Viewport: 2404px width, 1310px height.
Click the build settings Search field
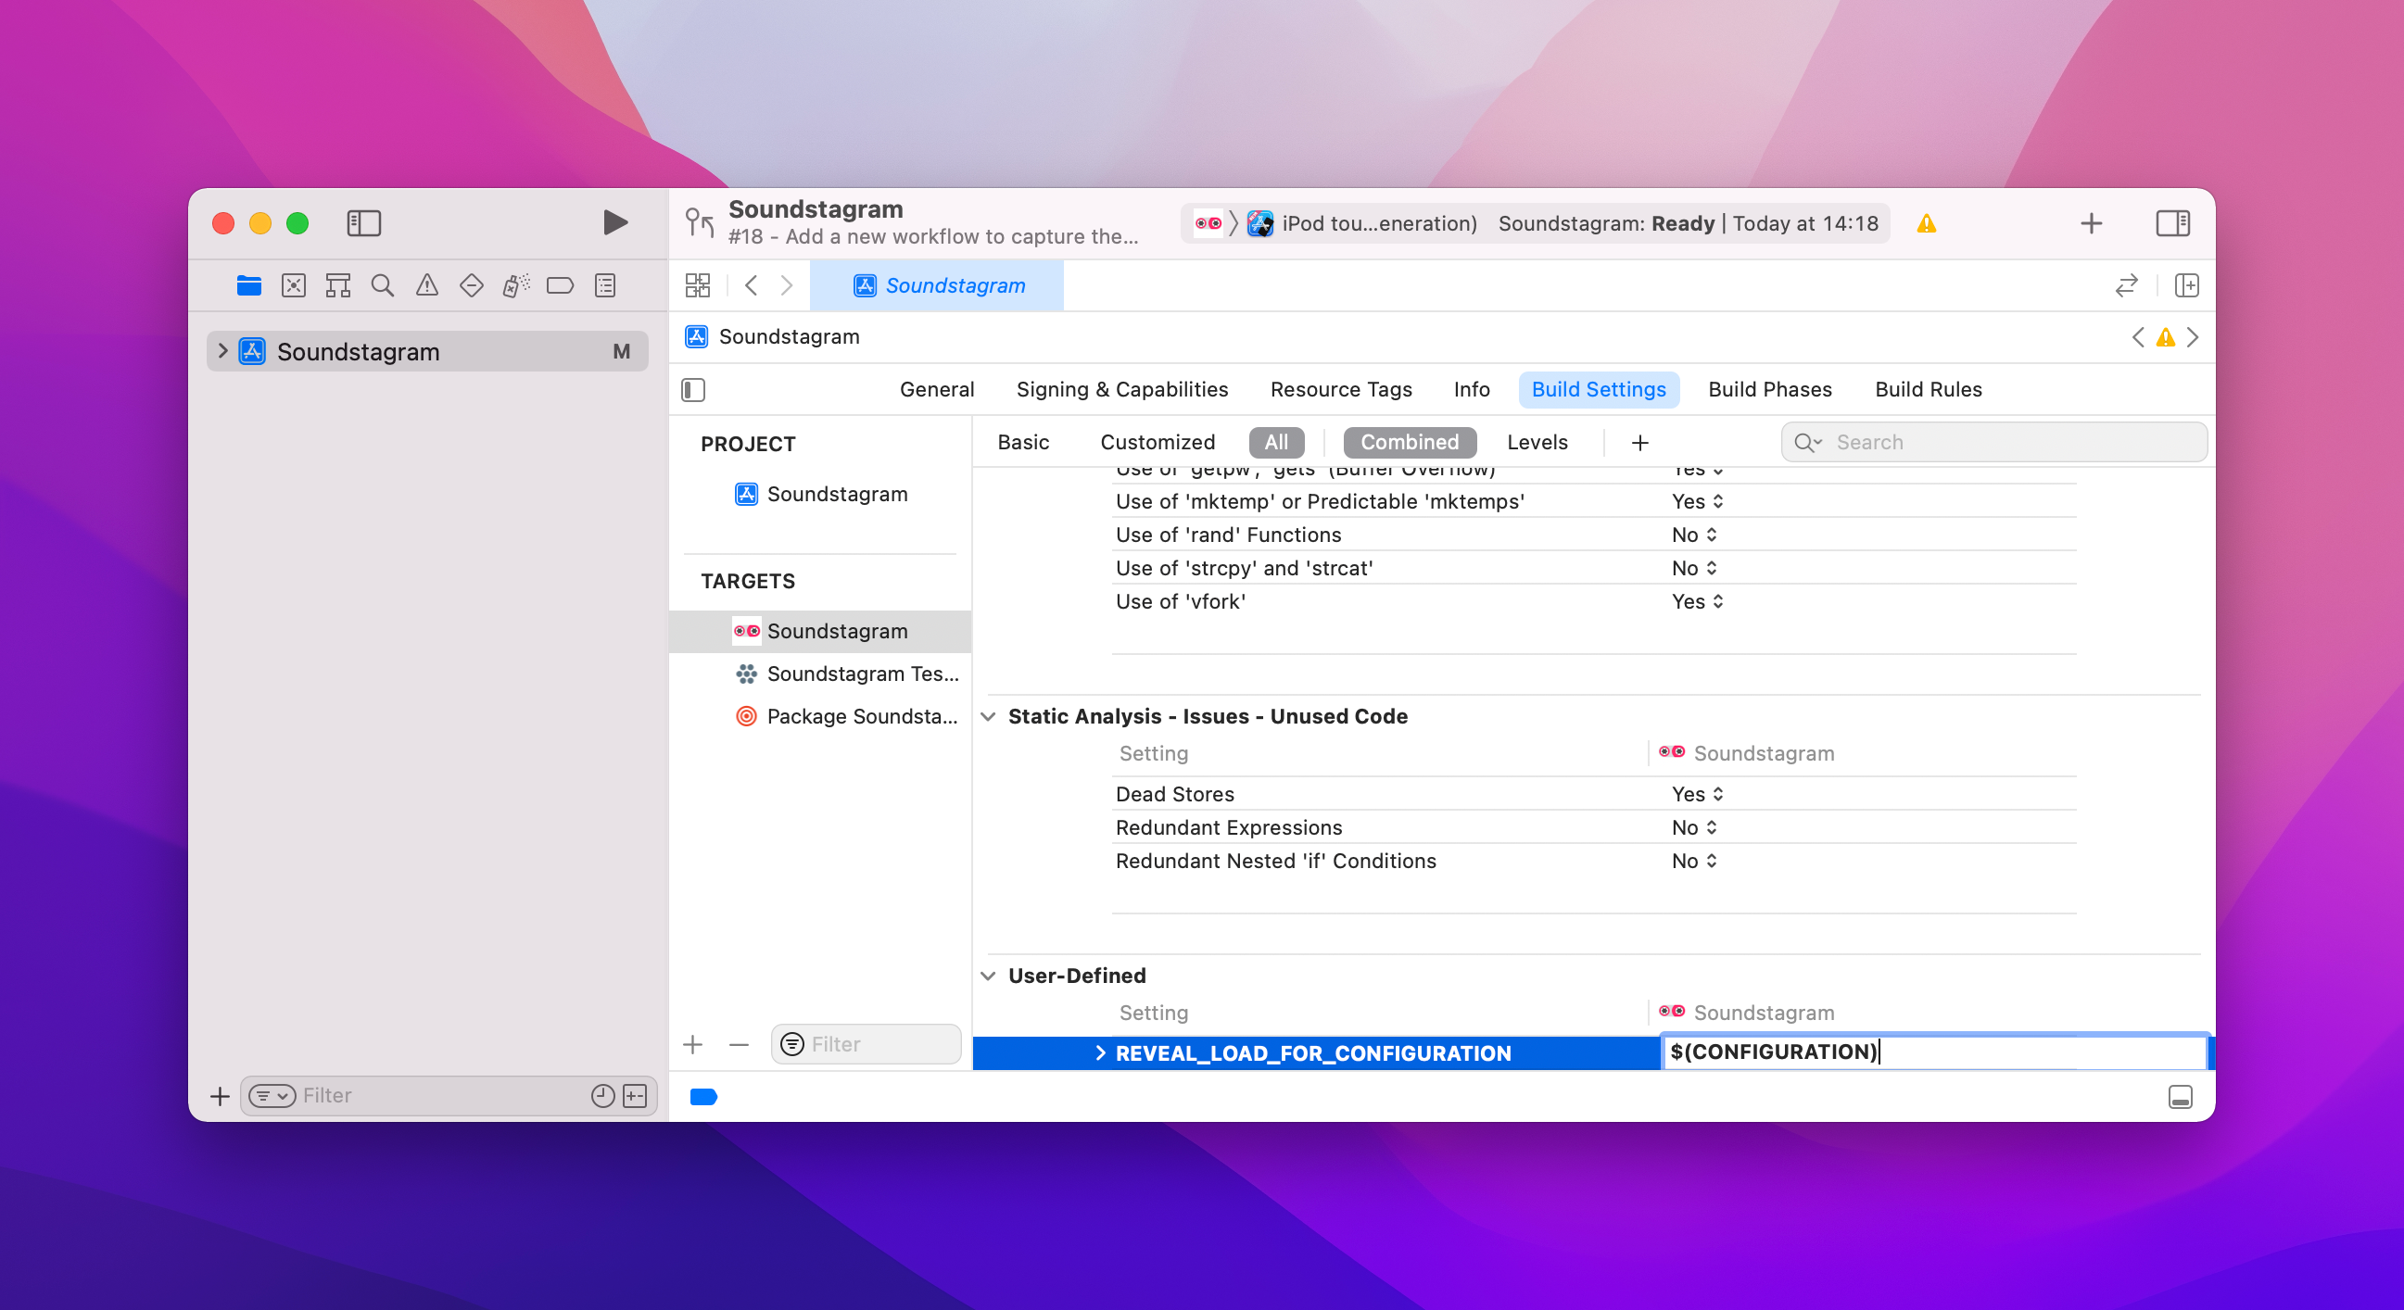coord(1993,442)
